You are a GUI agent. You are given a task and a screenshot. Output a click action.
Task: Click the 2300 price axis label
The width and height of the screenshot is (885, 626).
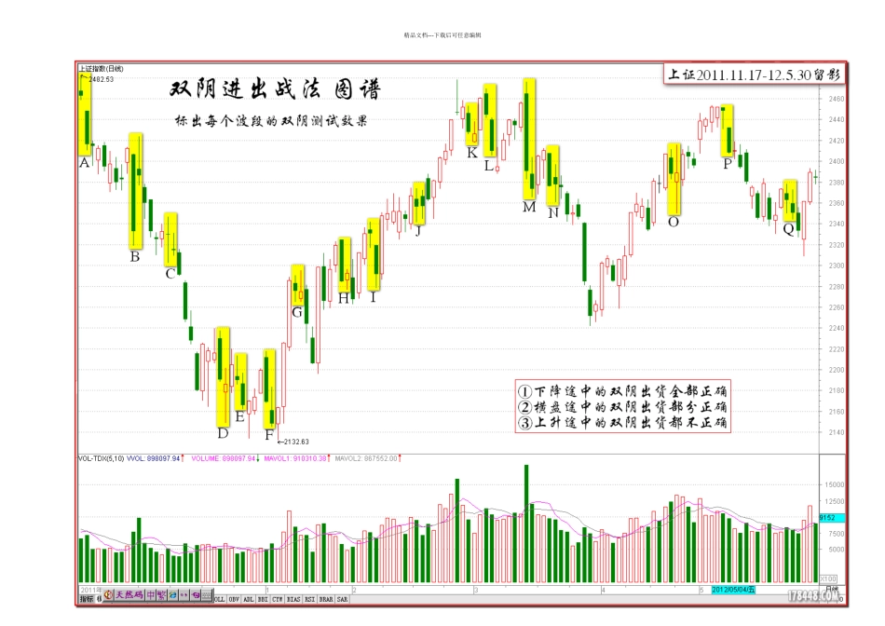836,265
